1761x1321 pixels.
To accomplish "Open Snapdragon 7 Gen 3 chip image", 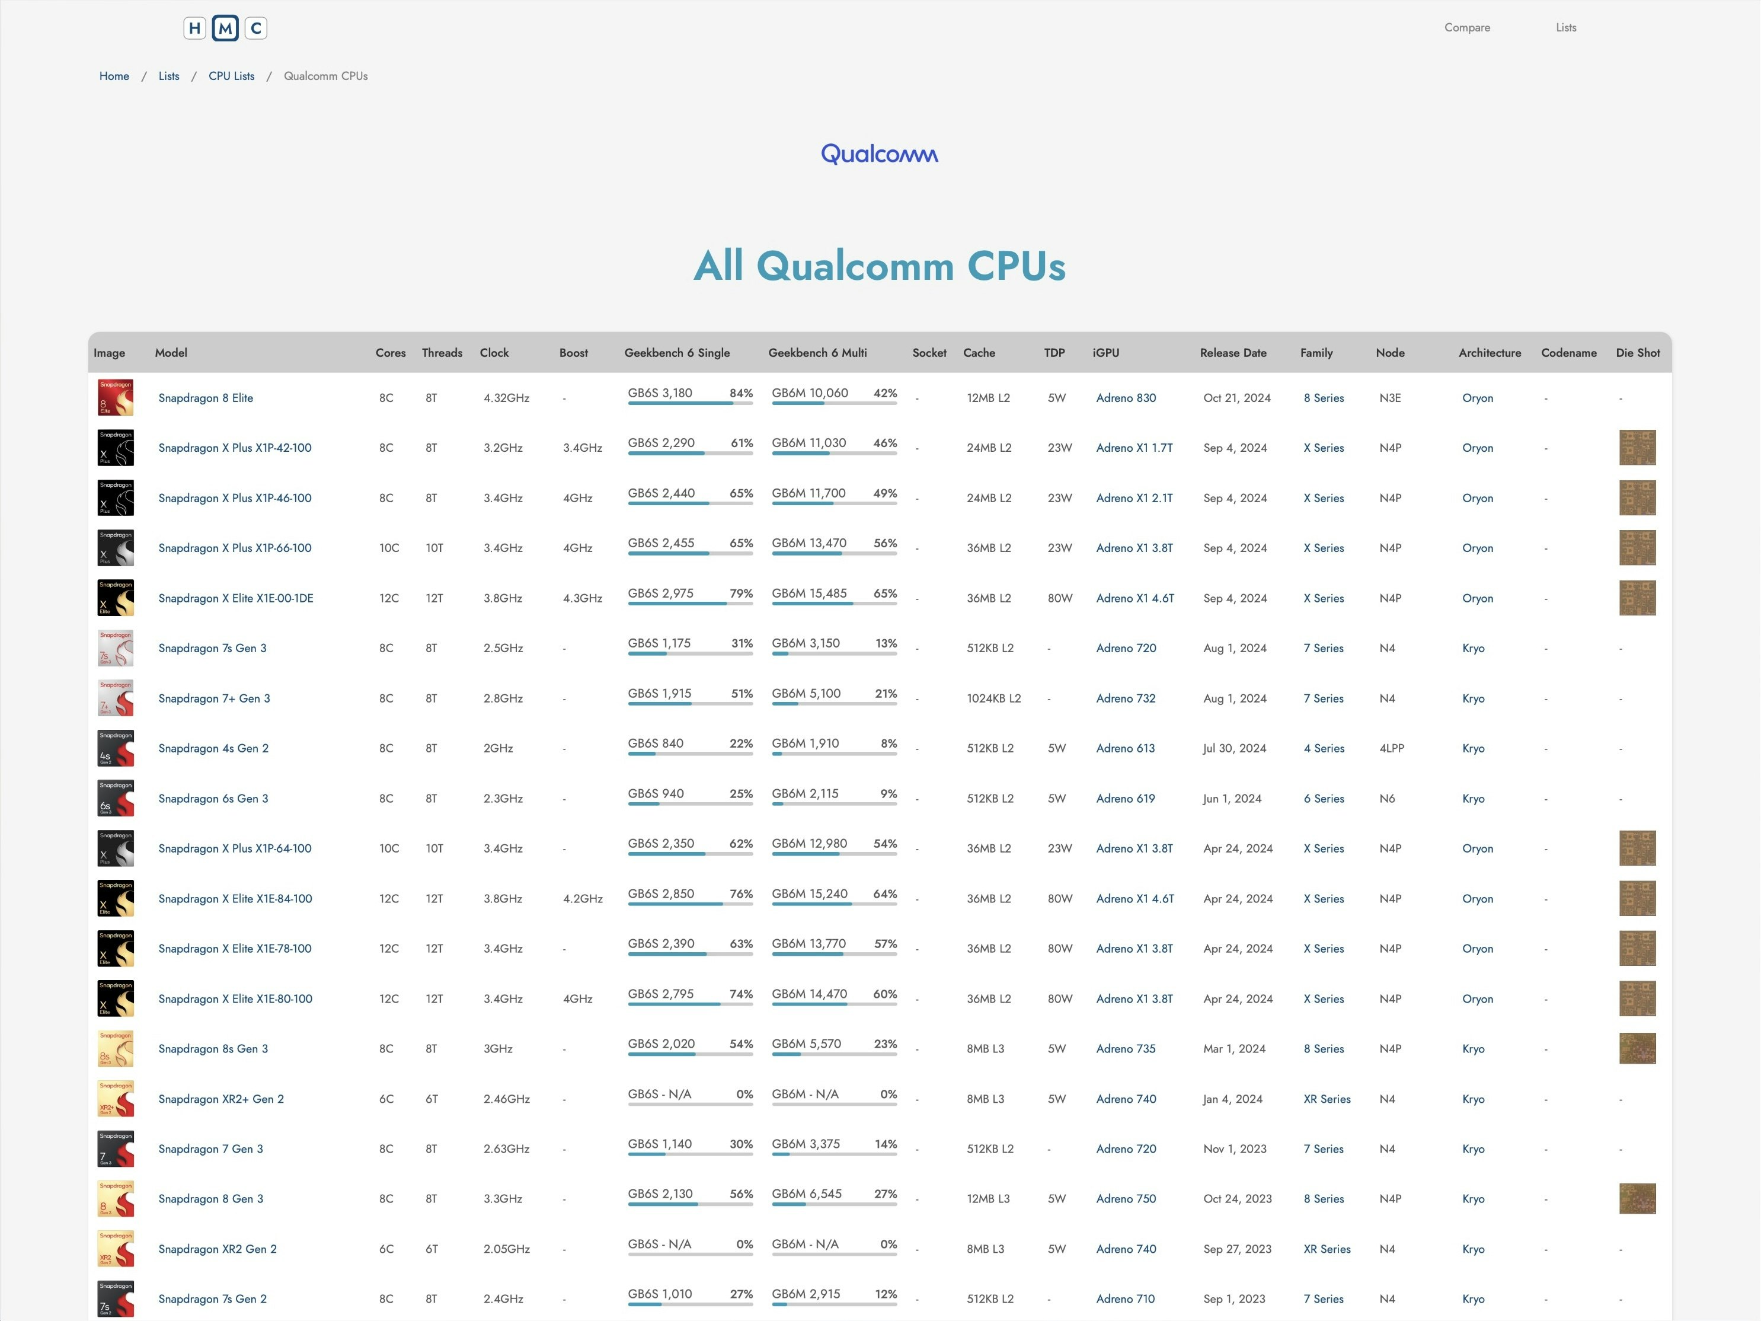I will tap(116, 1149).
